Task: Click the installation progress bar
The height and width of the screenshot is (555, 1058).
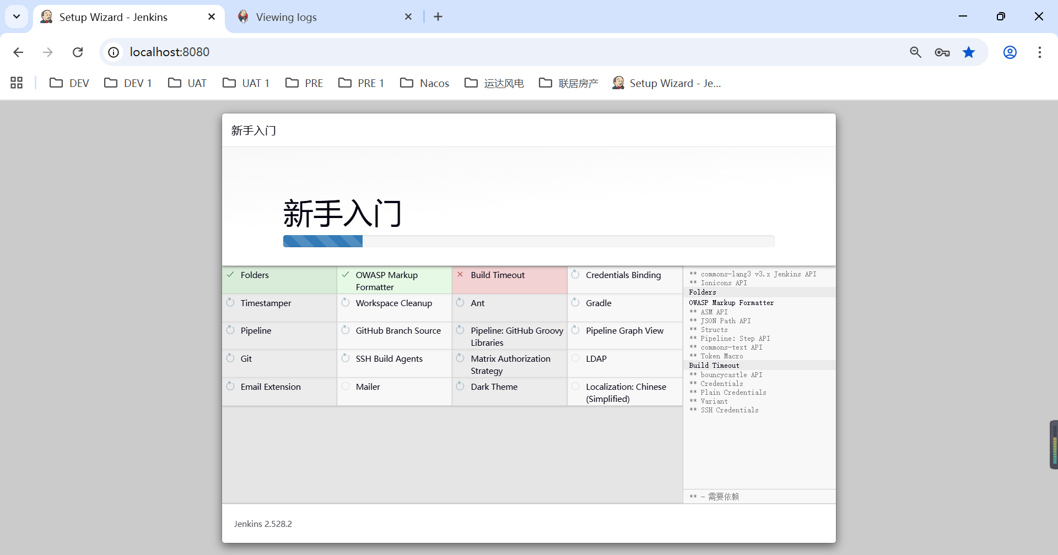Action: click(x=528, y=241)
